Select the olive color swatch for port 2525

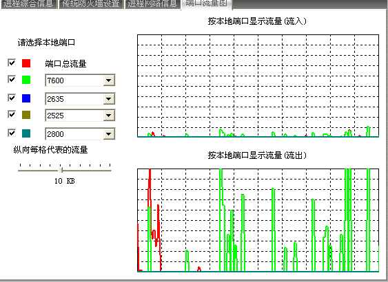pyautogui.click(x=26, y=115)
